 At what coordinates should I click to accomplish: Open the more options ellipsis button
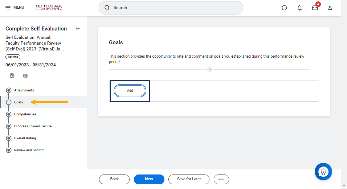[221, 179]
